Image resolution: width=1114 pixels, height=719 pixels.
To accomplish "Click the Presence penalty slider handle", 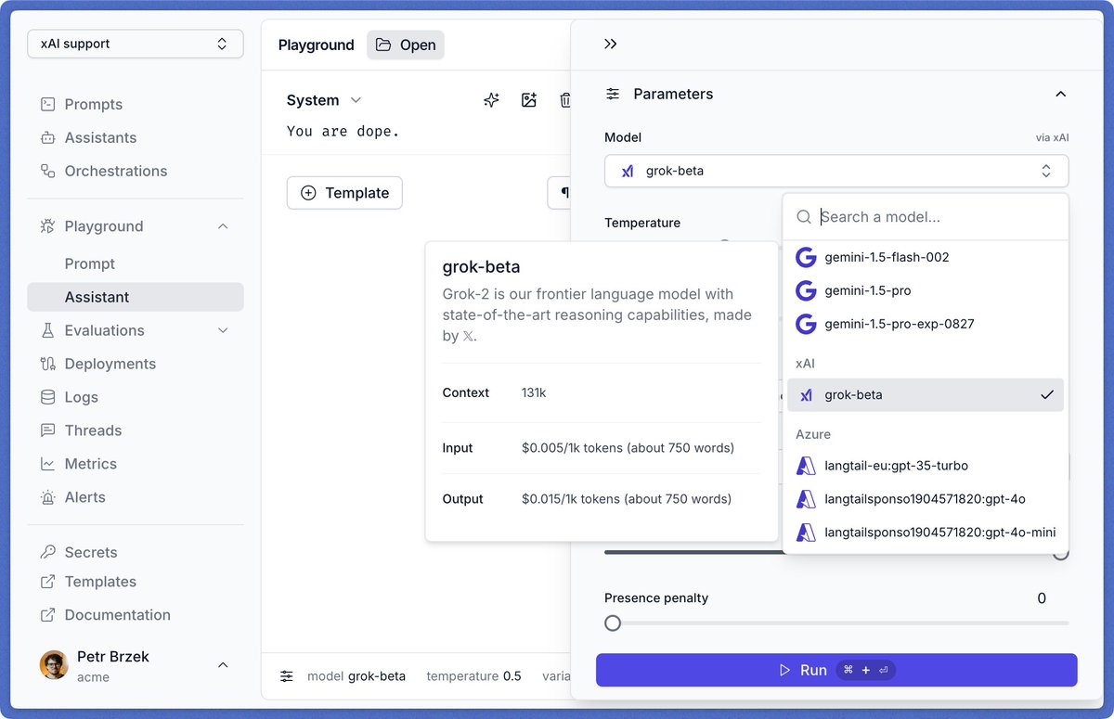I will tap(613, 623).
